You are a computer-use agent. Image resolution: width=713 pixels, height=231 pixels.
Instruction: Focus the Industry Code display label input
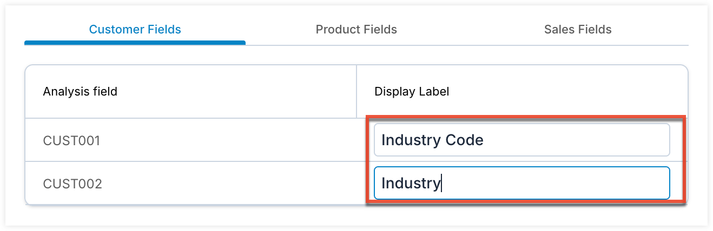(521, 140)
